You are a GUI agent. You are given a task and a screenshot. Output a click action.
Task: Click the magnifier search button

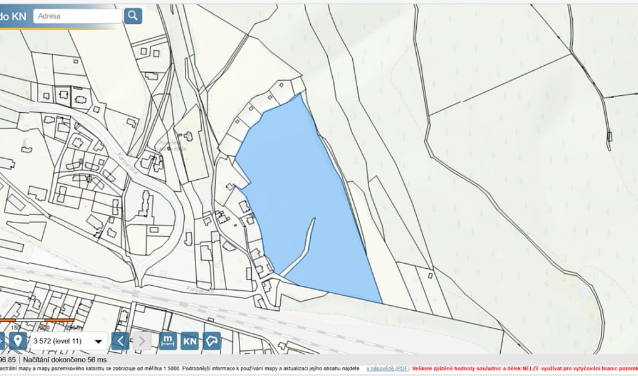pyautogui.click(x=133, y=16)
